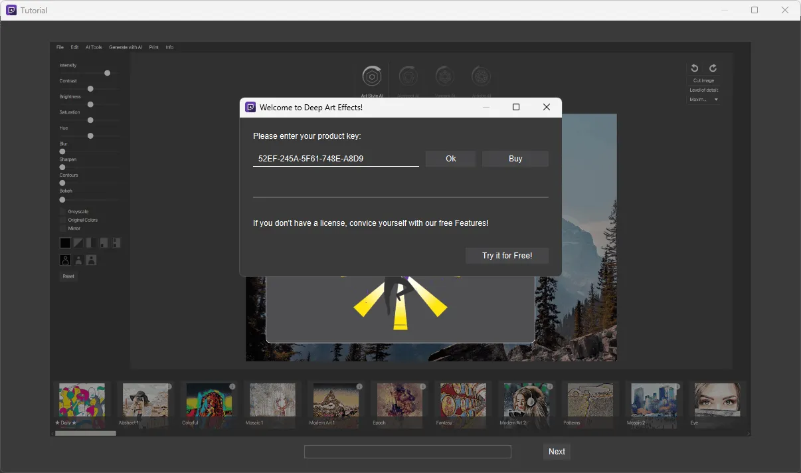Enable the Greyscale checkbox
Screen dimensions: 801x473
pyautogui.click(x=63, y=212)
